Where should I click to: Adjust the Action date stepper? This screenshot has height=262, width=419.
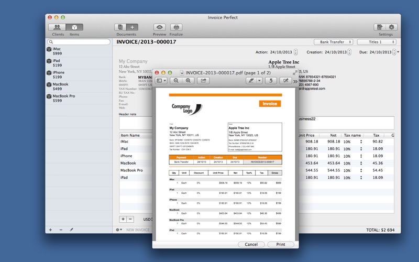click(x=295, y=52)
